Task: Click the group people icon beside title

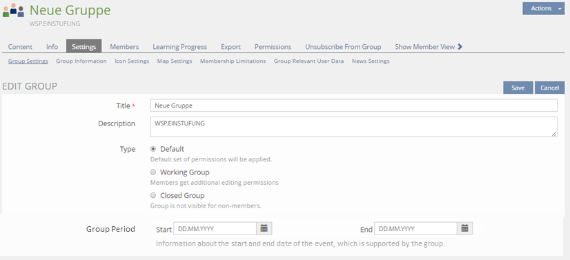Action: [13, 10]
